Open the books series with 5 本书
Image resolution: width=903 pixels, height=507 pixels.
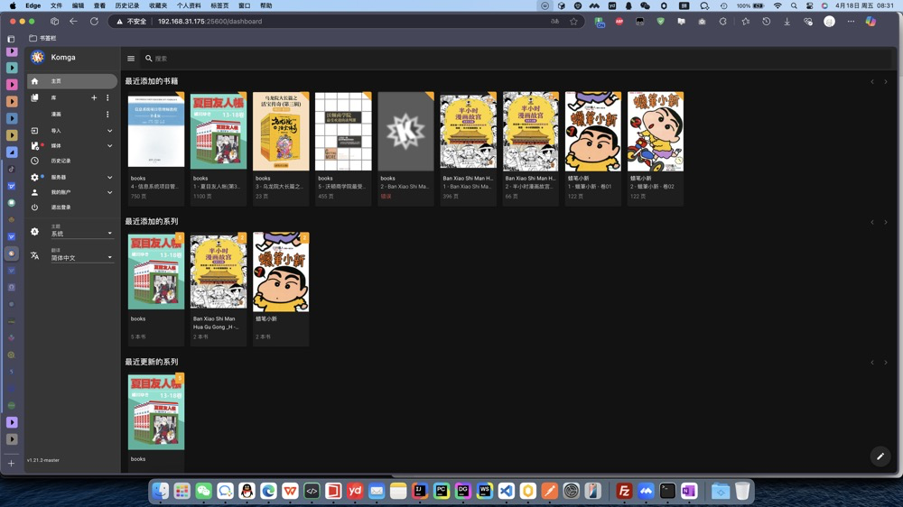pos(156,271)
